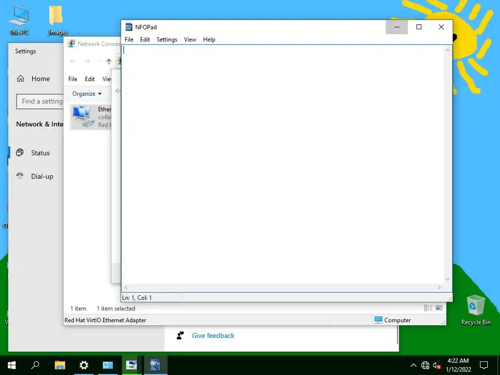The height and width of the screenshot is (375, 500).
Task: Go to Home in Settings
Action: pos(40,79)
